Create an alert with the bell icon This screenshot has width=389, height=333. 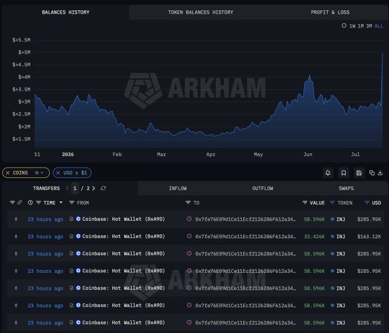tap(328, 173)
